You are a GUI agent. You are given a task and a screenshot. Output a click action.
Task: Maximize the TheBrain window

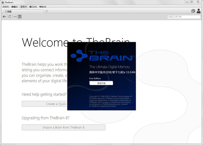coord(192,2)
